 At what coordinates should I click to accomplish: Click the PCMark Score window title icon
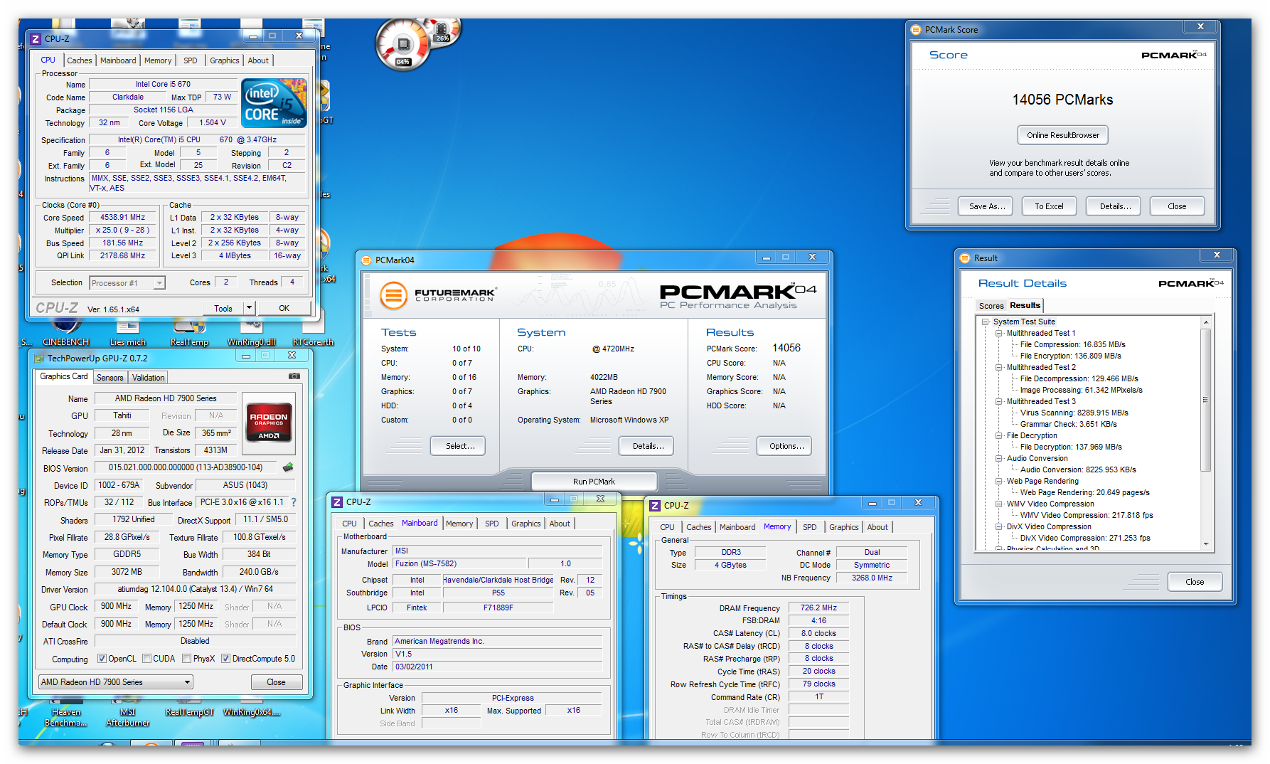pyautogui.click(x=916, y=30)
